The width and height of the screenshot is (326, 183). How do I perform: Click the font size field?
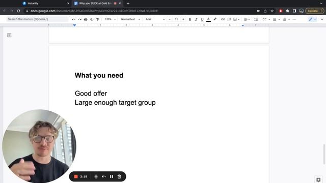[176, 19]
